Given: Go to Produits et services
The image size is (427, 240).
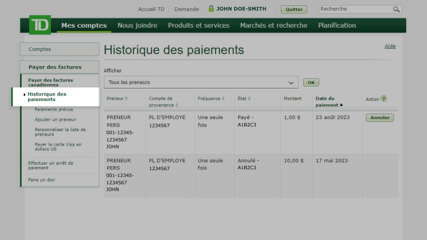Looking at the screenshot, I should (199, 25).
